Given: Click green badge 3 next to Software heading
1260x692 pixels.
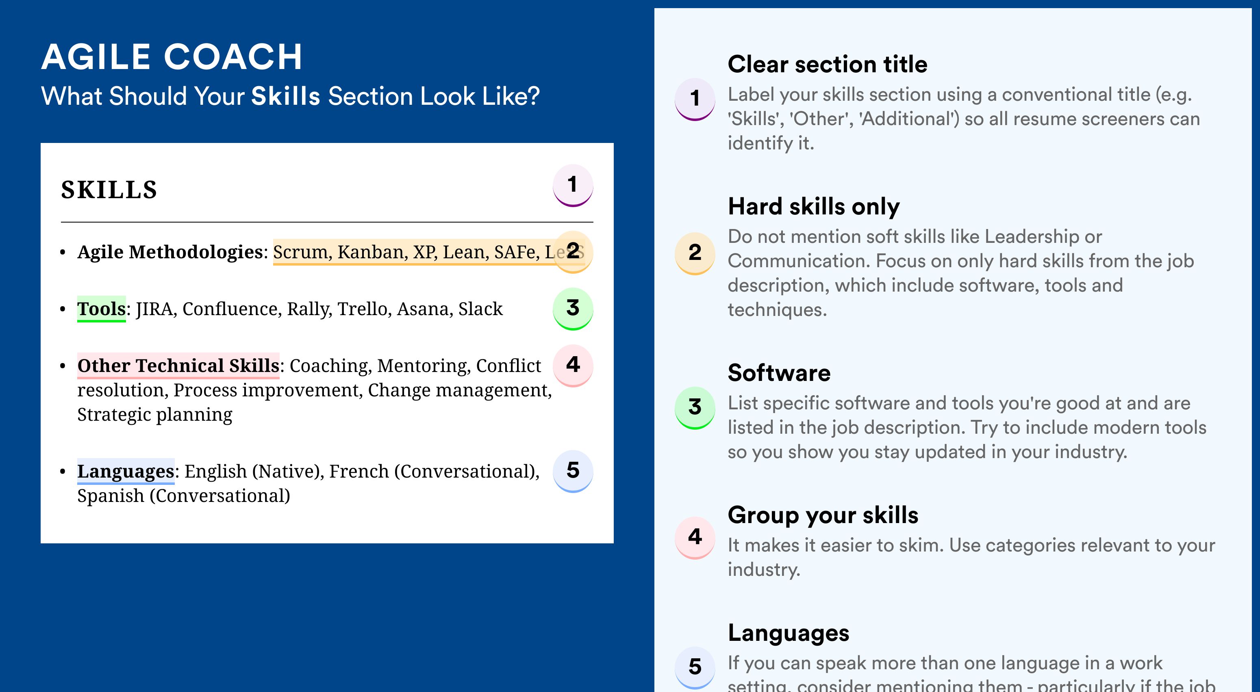Looking at the screenshot, I should click(x=695, y=408).
